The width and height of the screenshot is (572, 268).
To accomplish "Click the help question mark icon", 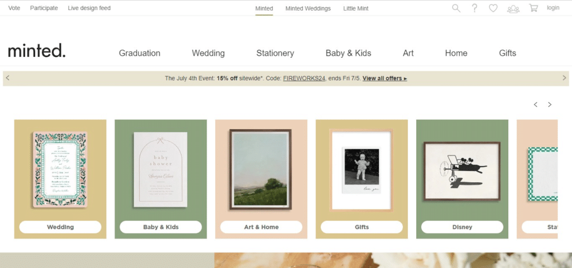I will [475, 8].
